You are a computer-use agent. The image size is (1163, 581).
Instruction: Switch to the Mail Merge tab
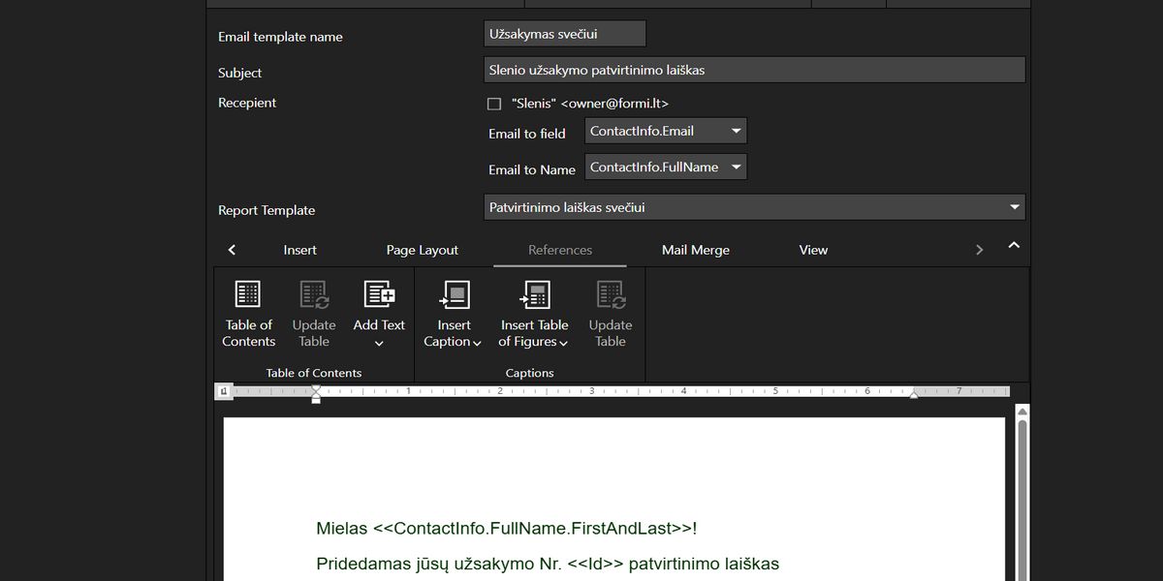click(695, 250)
